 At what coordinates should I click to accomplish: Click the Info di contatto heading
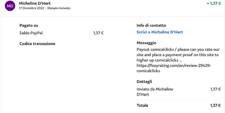coord(151,26)
